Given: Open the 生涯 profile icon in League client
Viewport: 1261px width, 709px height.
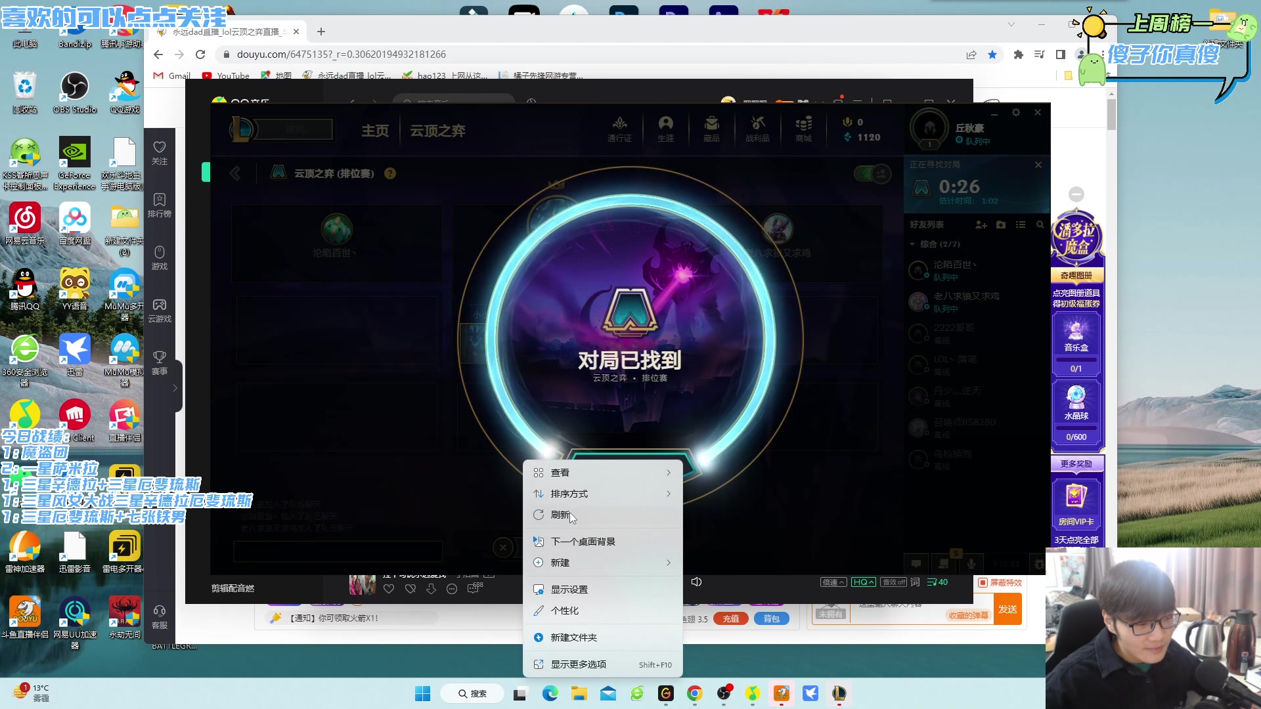Looking at the screenshot, I should (x=665, y=129).
